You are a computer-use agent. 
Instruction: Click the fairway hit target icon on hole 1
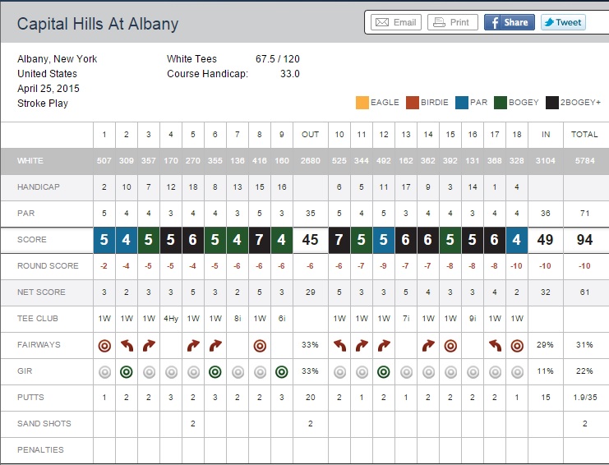(x=104, y=345)
